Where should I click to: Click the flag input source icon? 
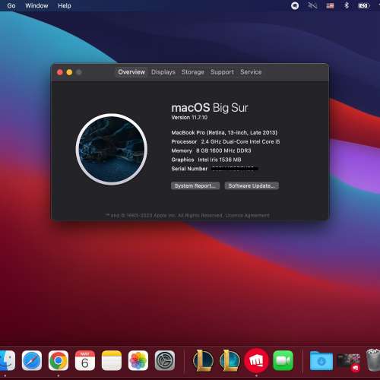pos(330,5)
